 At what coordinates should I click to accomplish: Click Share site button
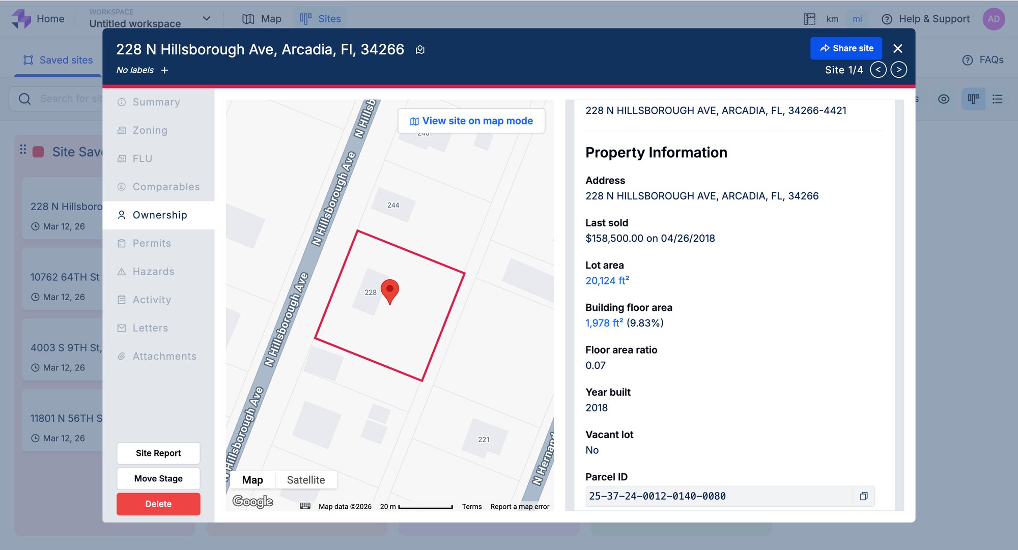[x=846, y=48]
